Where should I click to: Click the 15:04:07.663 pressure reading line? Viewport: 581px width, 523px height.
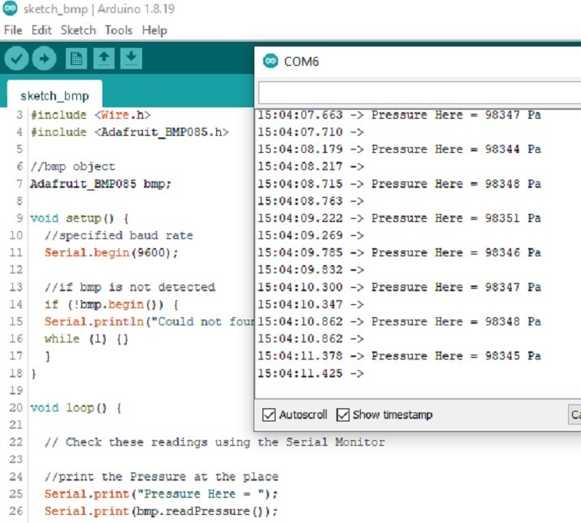tap(400, 115)
